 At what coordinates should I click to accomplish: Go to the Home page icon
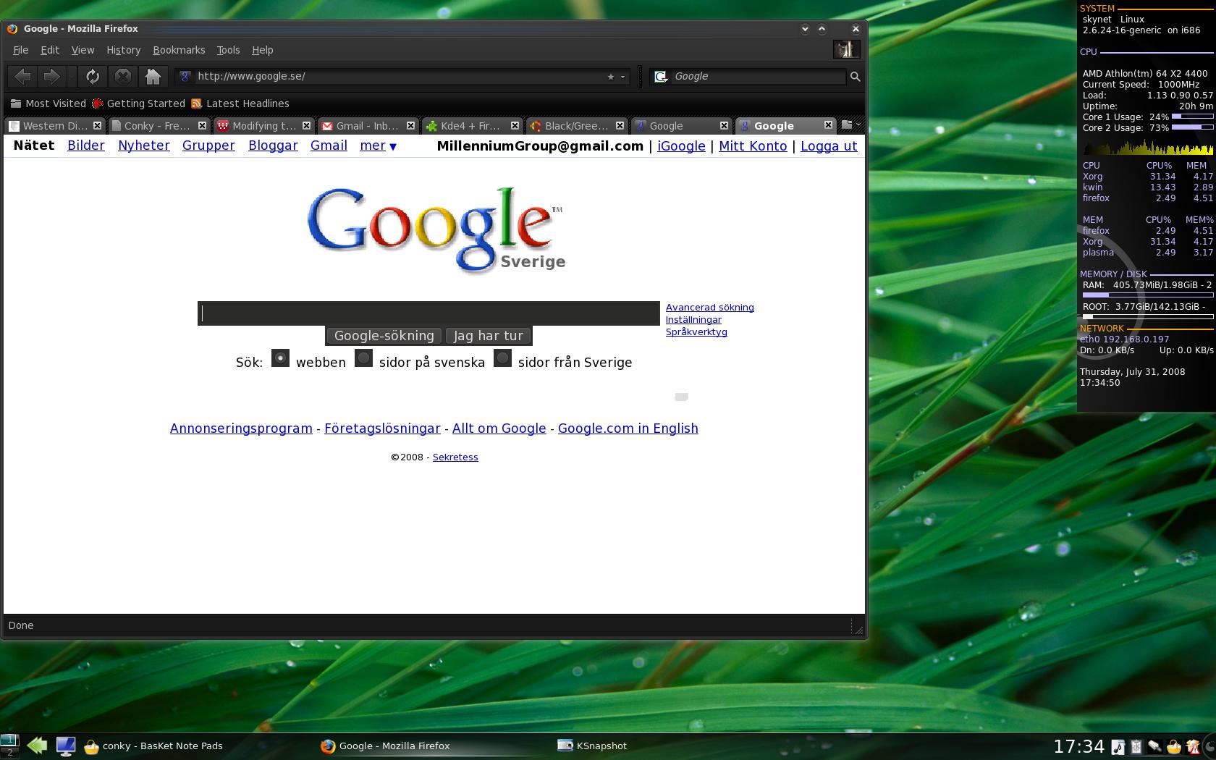tap(153, 76)
